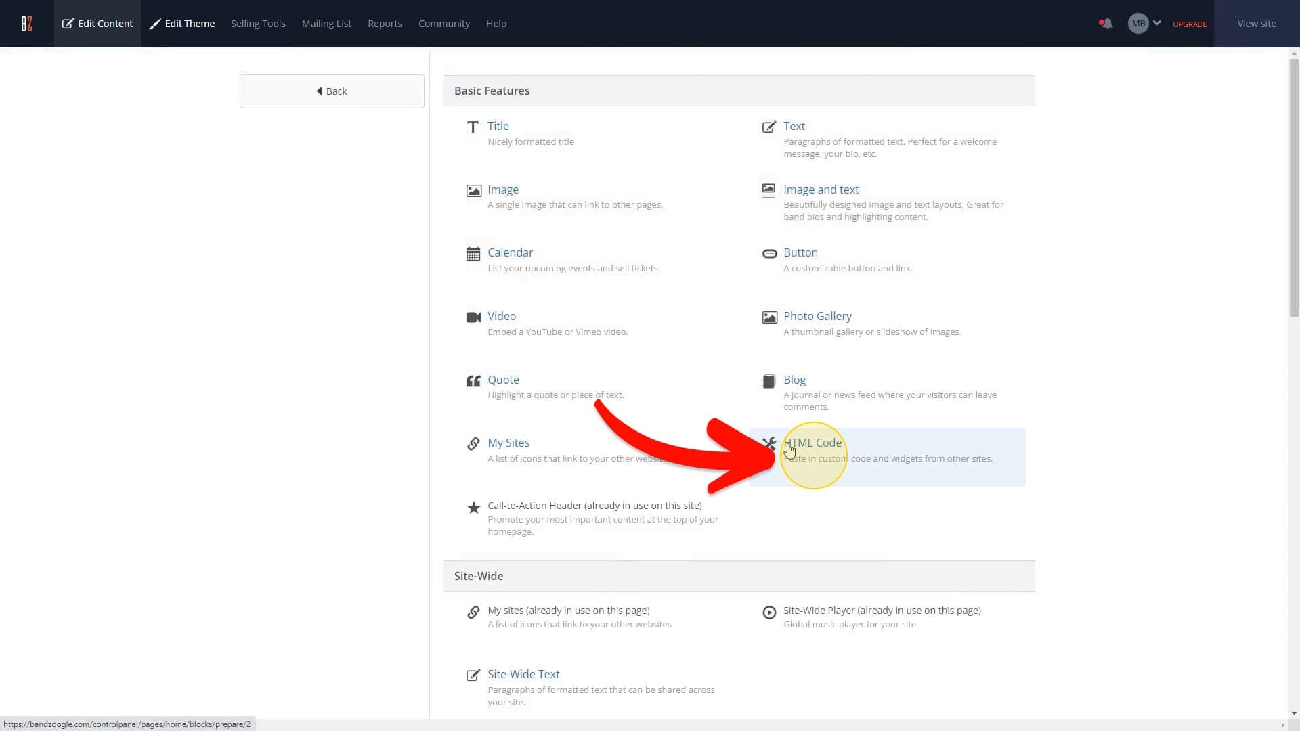Click the UPGRADE link

(1190, 24)
